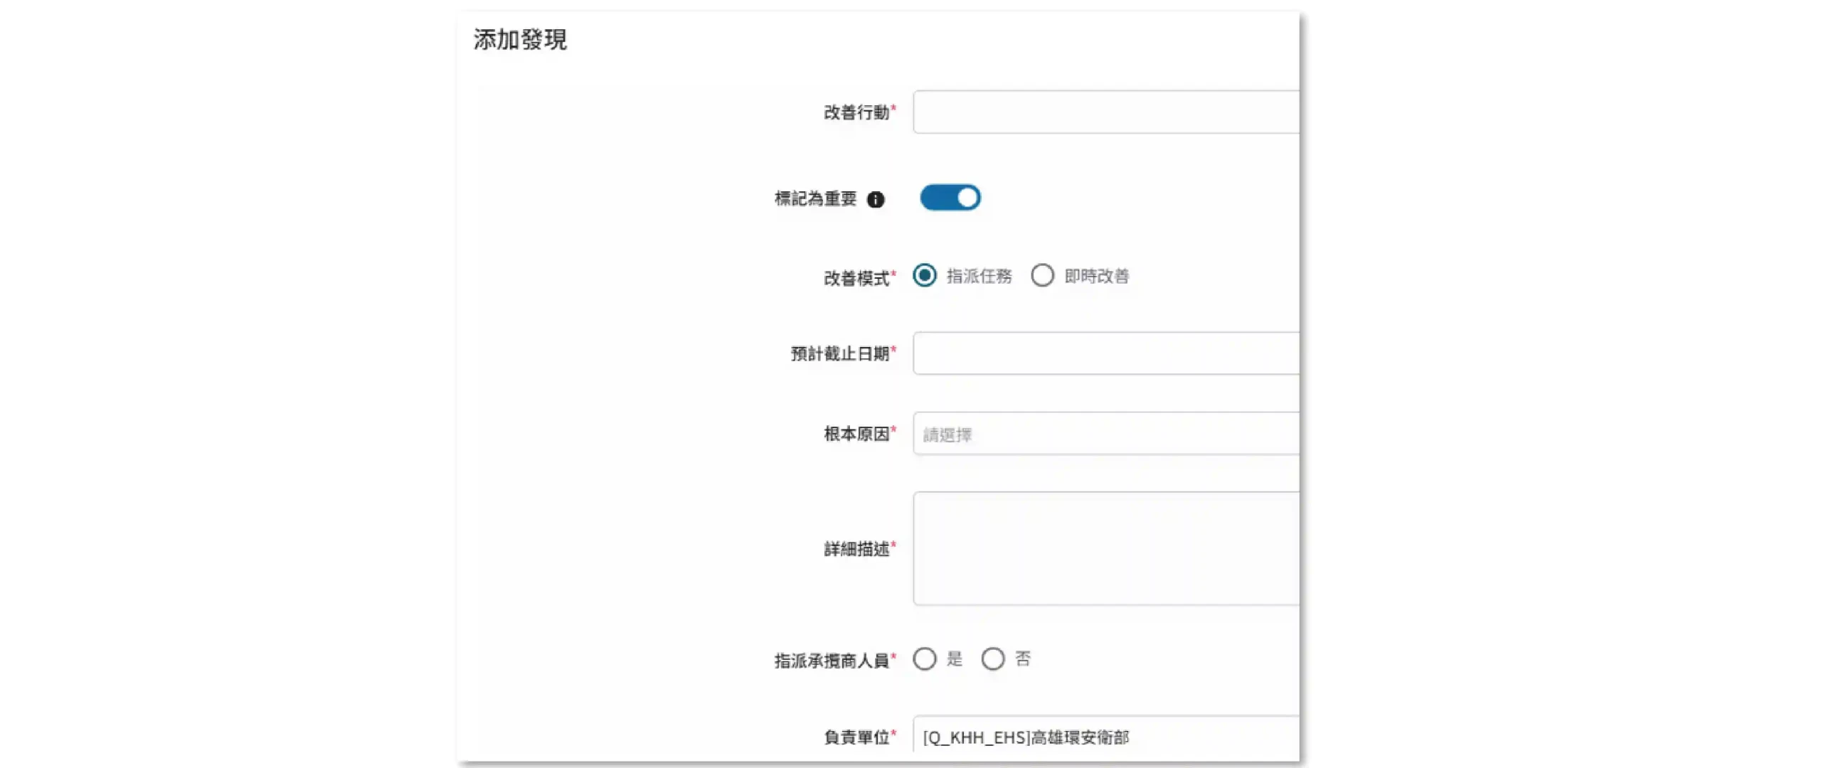This screenshot has height=768, width=1821.
Task: Choose 是 for 指派承攬商人員
Action: point(925,659)
